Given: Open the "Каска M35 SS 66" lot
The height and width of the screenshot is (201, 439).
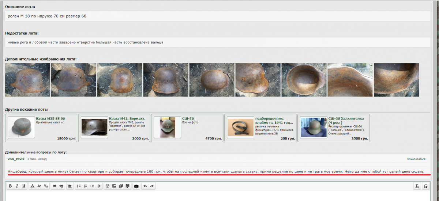Looking at the screenshot, I should [x=50, y=119].
